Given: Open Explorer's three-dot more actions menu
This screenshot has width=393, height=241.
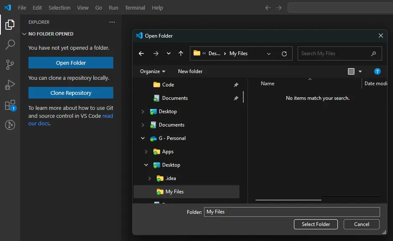Looking at the screenshot, I should [112, 22].
